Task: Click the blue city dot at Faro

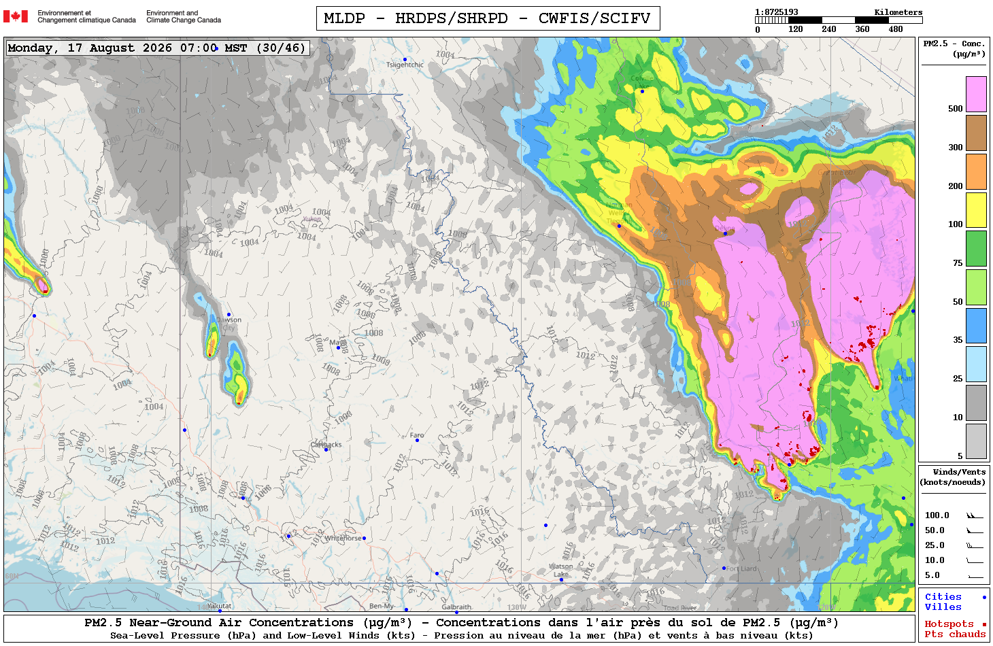Action: point(417,441)
